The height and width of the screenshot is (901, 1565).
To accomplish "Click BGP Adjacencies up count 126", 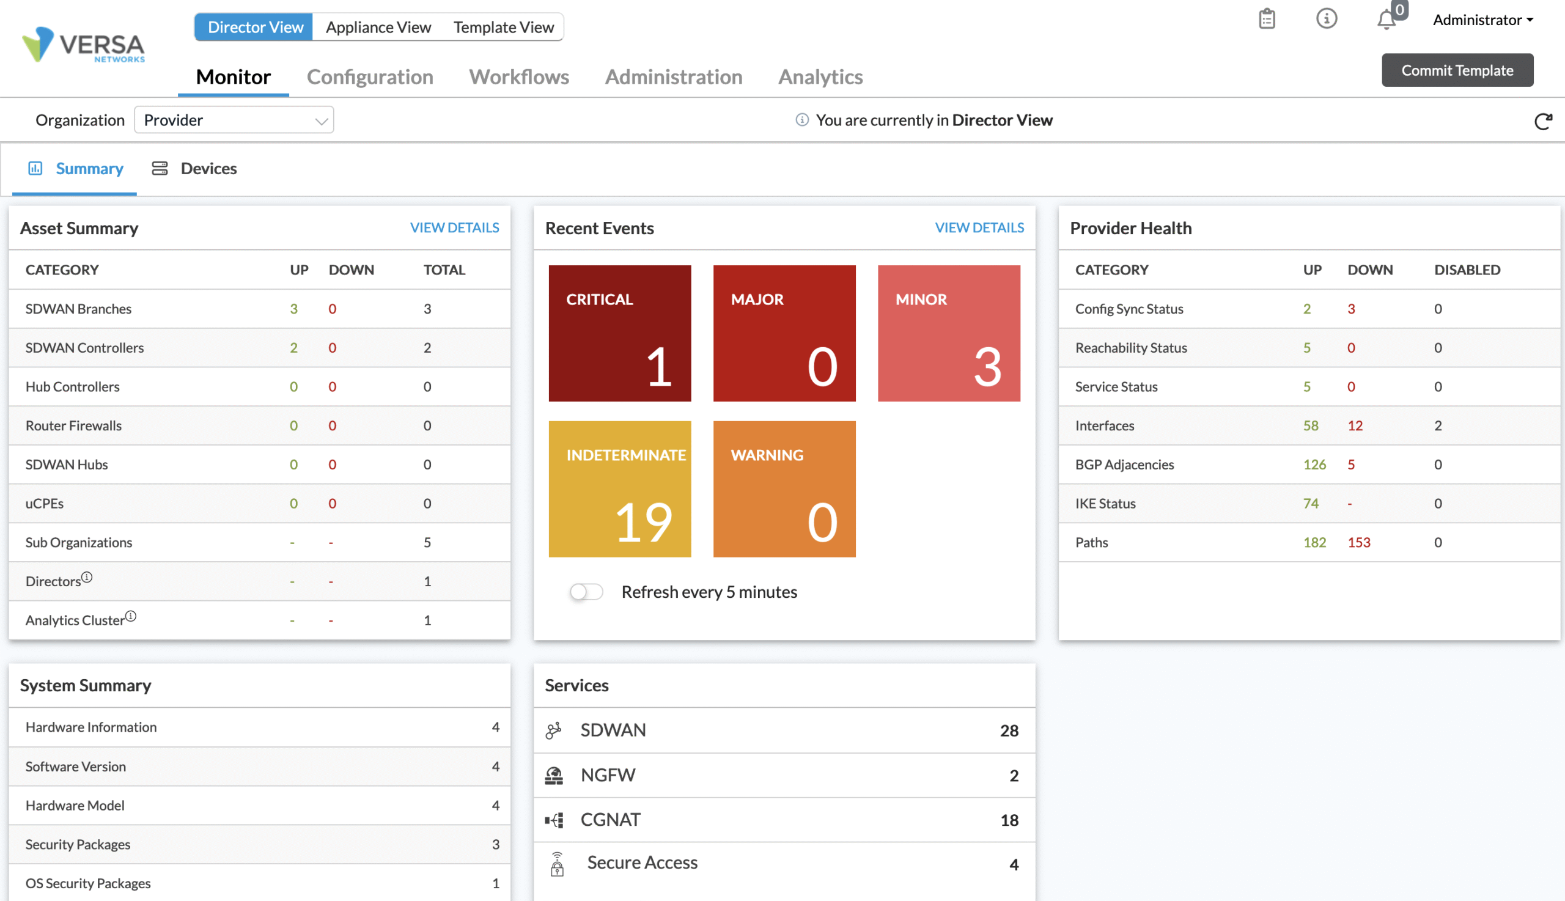I will point(1314,465).
